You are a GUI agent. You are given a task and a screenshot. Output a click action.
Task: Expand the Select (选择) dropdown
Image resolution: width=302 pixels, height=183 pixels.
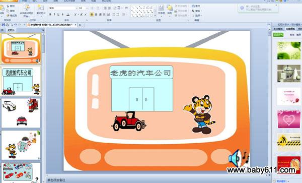click(197, 16)
